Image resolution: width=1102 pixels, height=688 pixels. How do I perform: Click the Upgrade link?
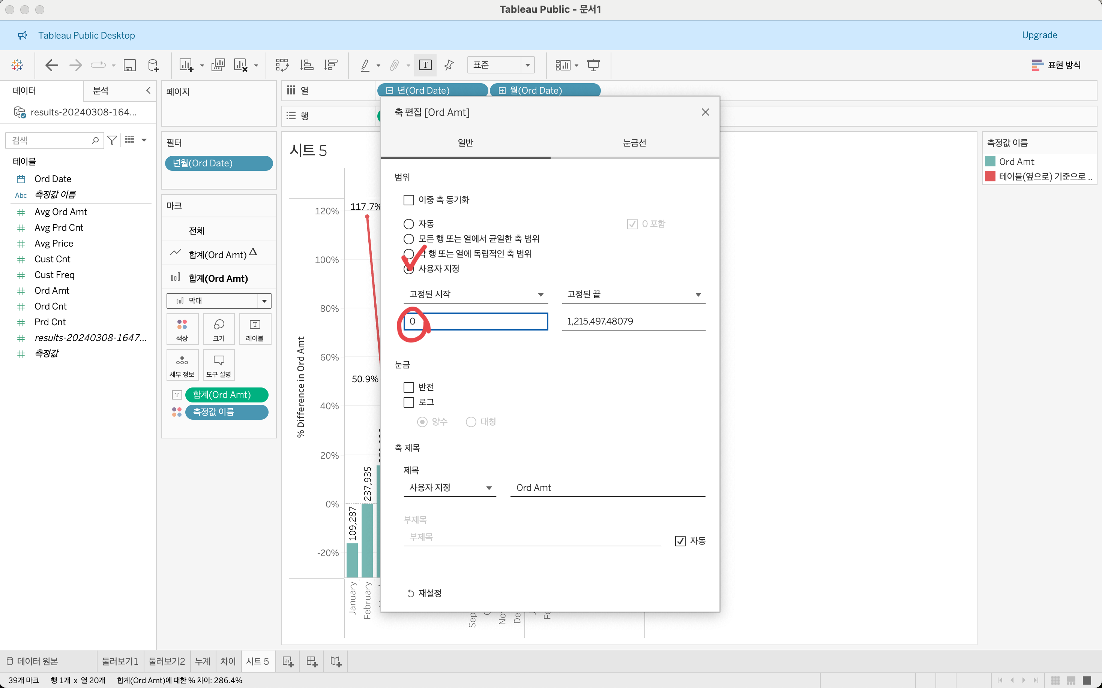click(x=1039, y=35)
